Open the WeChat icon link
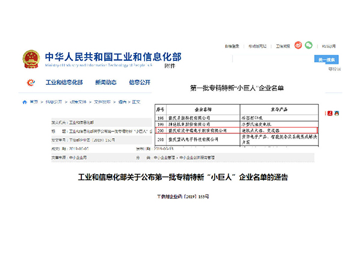This screenshot has width=361, height=271. coord(309,45)
